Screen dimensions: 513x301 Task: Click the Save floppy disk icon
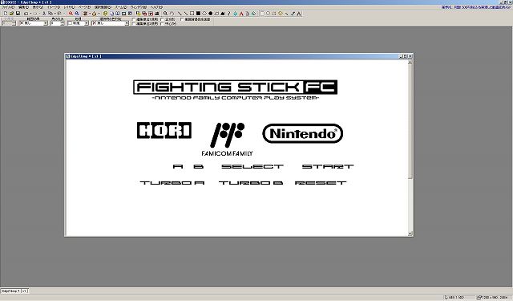18,14
